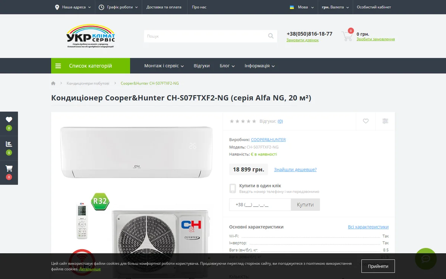The width and height of the screenshot is (446, 279).
Task: Click the hamburger icon in category list
Action: [x=58, y=66]
